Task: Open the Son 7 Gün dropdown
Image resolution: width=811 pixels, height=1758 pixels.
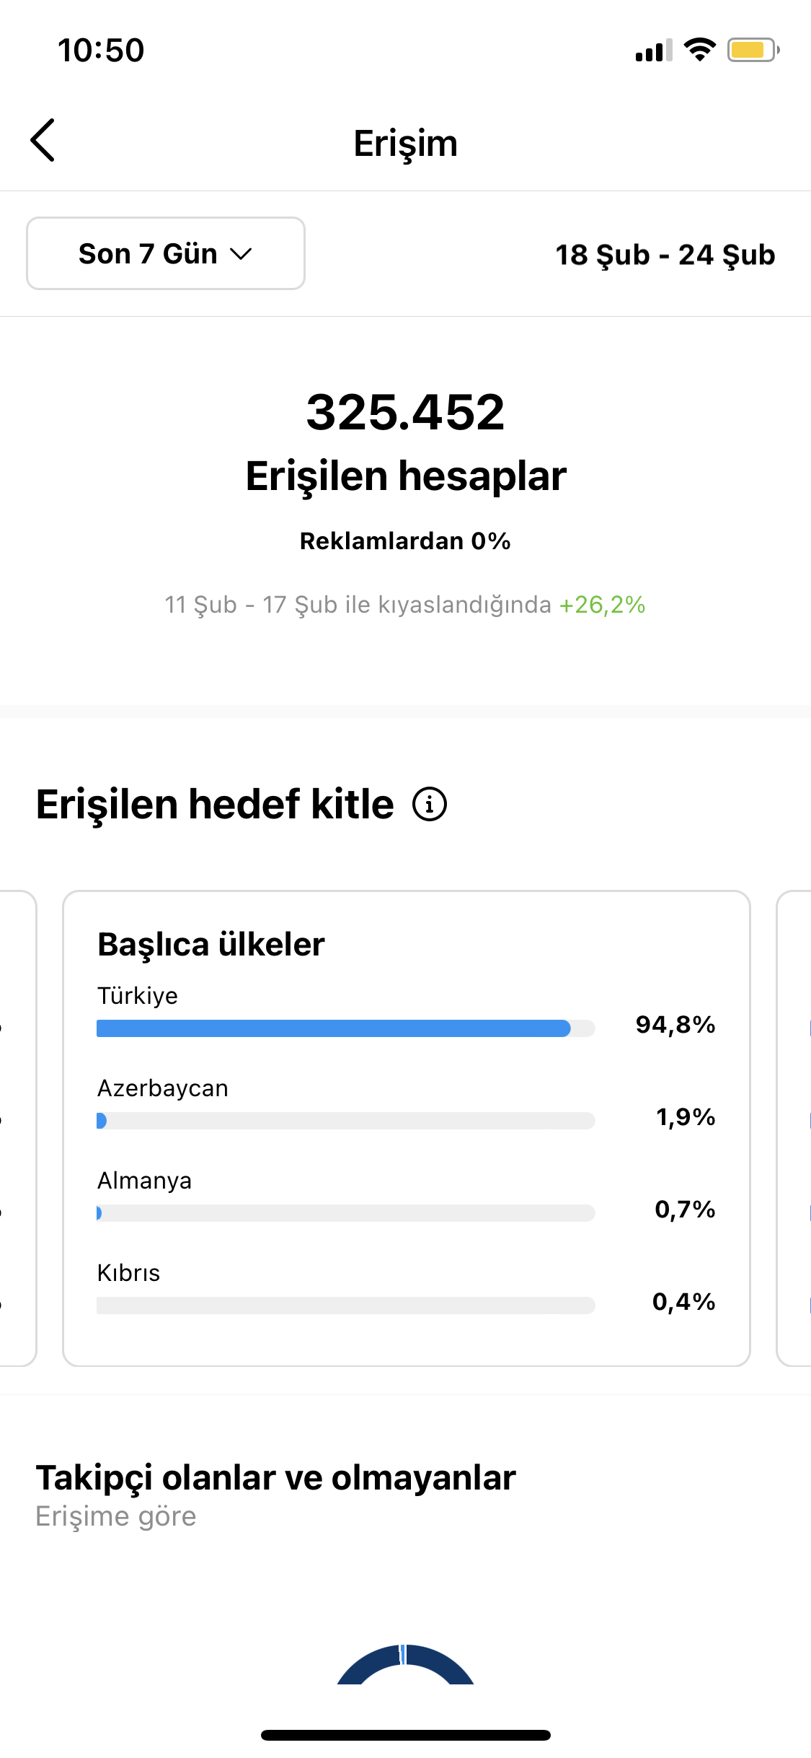Action: coord(166,253)
